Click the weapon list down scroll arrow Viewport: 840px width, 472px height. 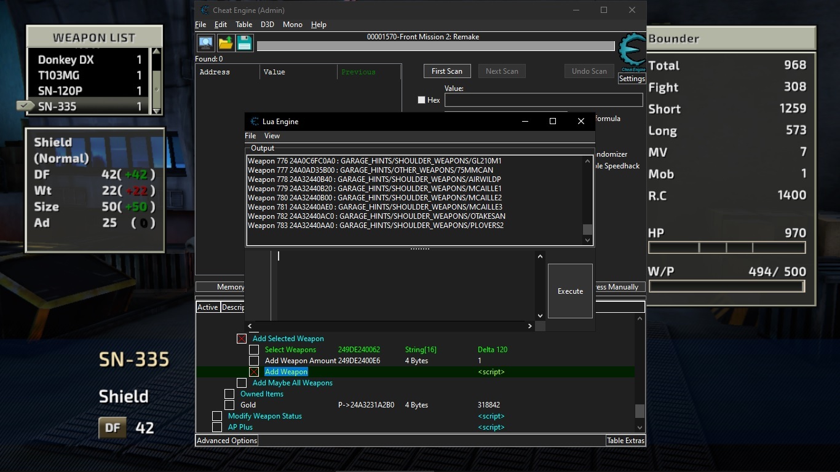click(x=156, y=111)
